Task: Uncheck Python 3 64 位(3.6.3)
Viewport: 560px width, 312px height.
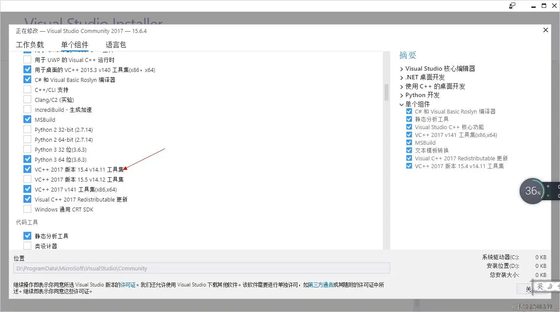Action: 27,159
